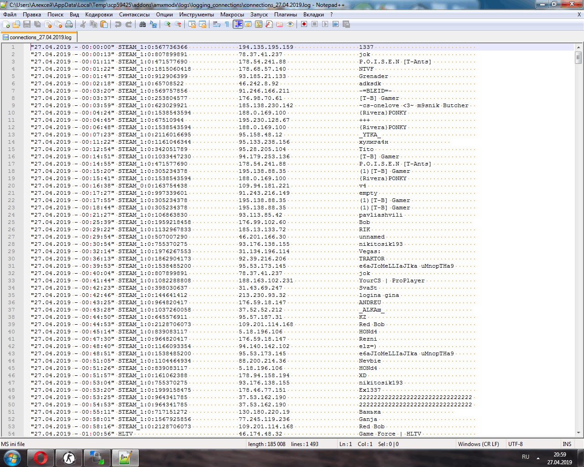Click the nickname P.O.I.S.E.N [T-Ants] on line 3
Viewport: 584px width, 467px height.
coord(395,62)
